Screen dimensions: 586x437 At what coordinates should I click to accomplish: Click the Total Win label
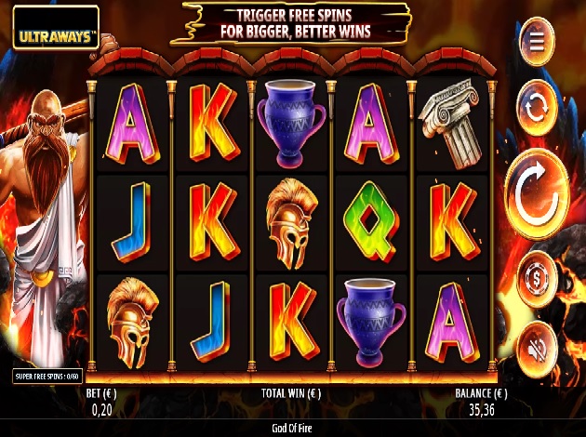click(291, 393)
